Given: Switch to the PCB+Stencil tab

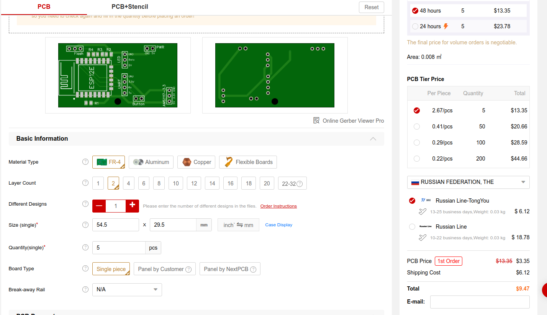Looking at the screenshot, I should coord(130,7).
